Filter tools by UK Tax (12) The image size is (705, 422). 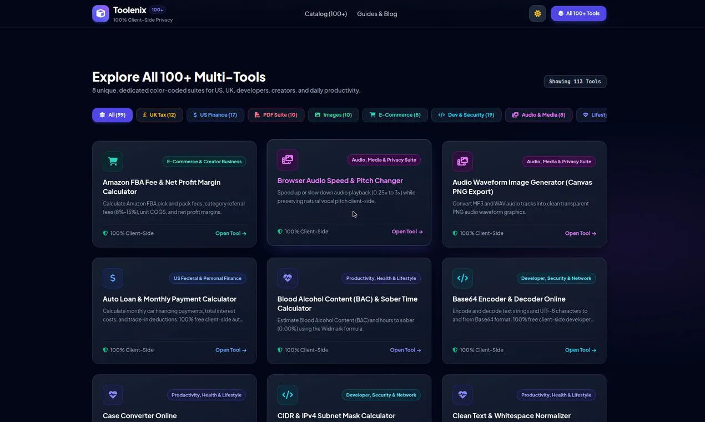pos(159,115)
